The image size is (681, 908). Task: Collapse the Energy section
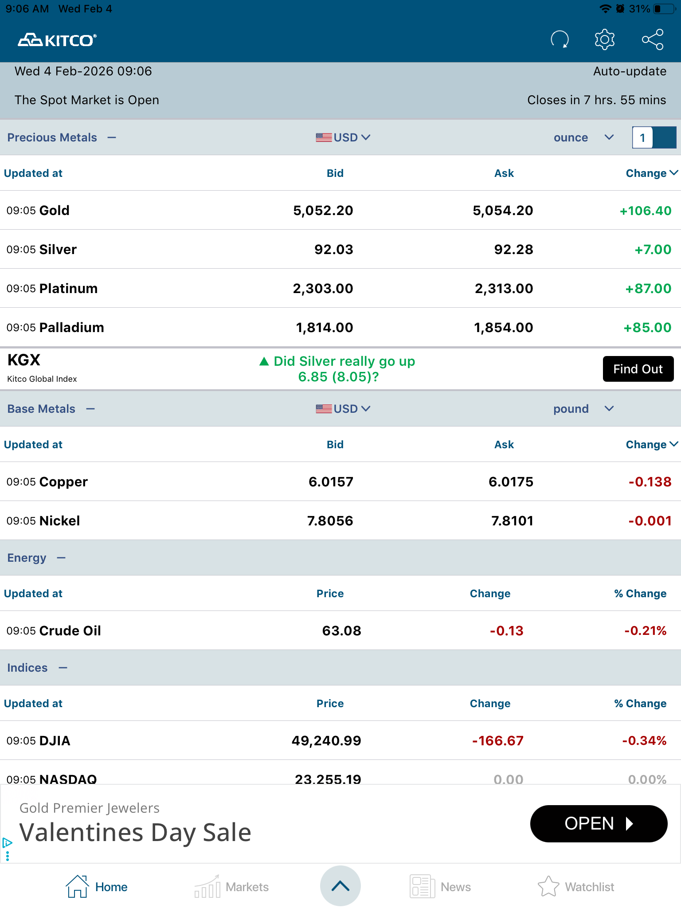61,558
